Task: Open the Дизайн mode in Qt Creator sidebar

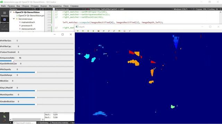Action: click(5, 27)
